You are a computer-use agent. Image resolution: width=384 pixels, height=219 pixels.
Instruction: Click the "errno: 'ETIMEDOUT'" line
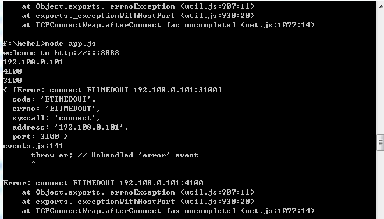click(x=56, y=109)
